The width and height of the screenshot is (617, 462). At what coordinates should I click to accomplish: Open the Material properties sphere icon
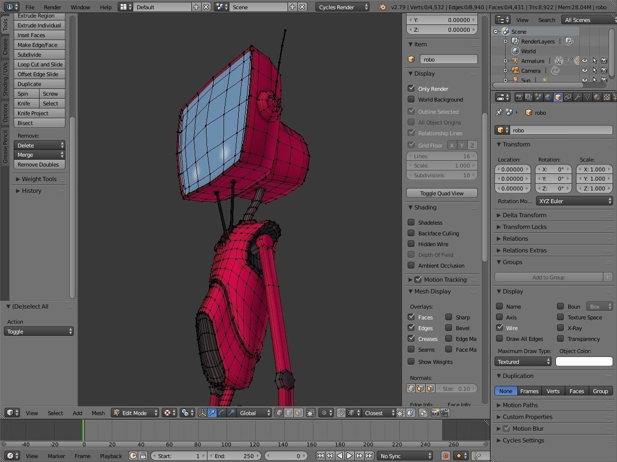[x=597, y=97]
